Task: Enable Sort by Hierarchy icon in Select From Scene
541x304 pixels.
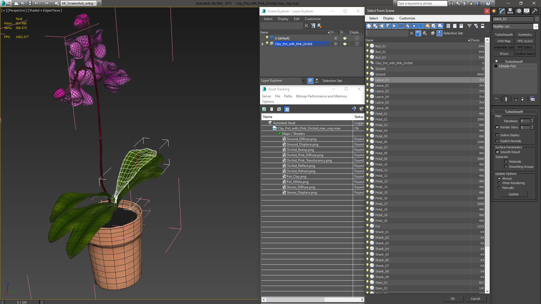Action: [439, 33]
